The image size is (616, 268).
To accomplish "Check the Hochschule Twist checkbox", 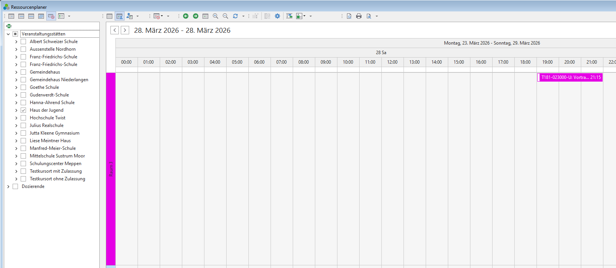I will point(23,118).
